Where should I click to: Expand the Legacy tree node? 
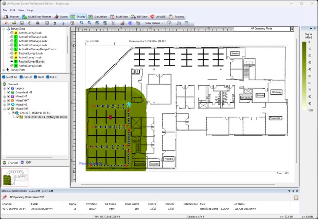pyautogui.click(x=4, y=88)
